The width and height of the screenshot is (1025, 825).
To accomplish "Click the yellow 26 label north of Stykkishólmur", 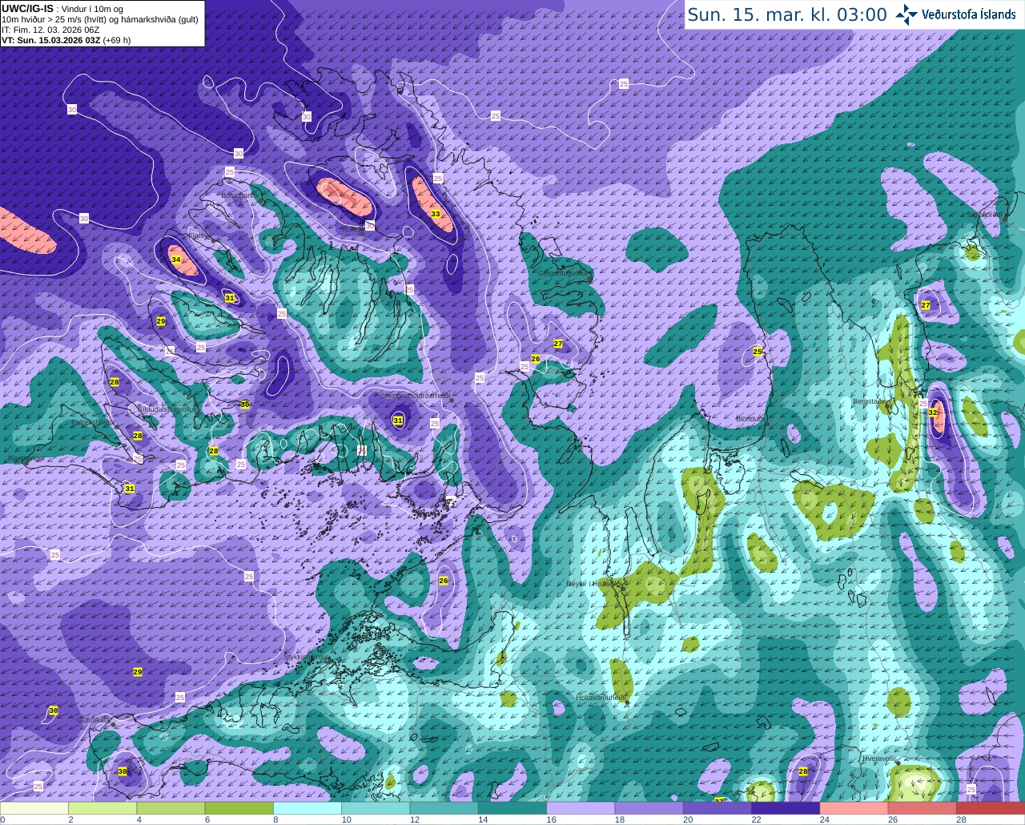I will [444, 581].
